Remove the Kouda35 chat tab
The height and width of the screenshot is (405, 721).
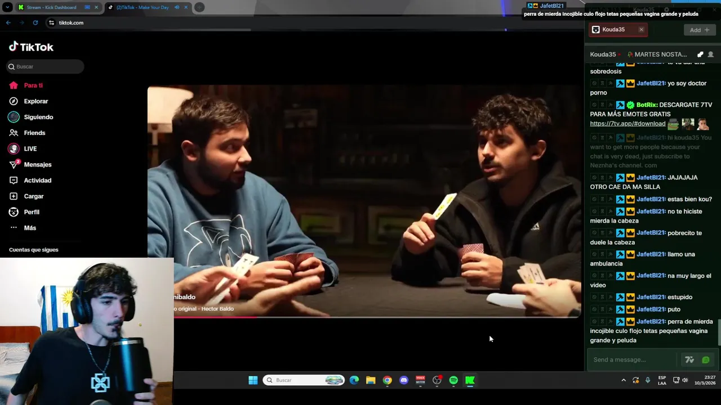641,30
